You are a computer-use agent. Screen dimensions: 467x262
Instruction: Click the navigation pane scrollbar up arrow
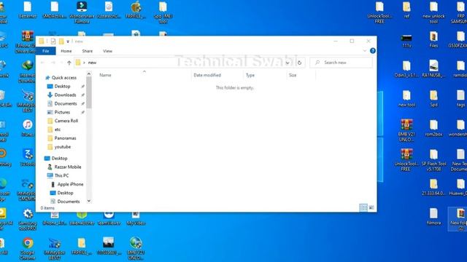(x=89, y=74)
